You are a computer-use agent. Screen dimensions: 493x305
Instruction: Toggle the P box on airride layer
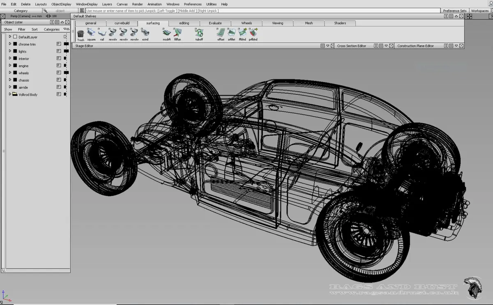click(59, 87)
